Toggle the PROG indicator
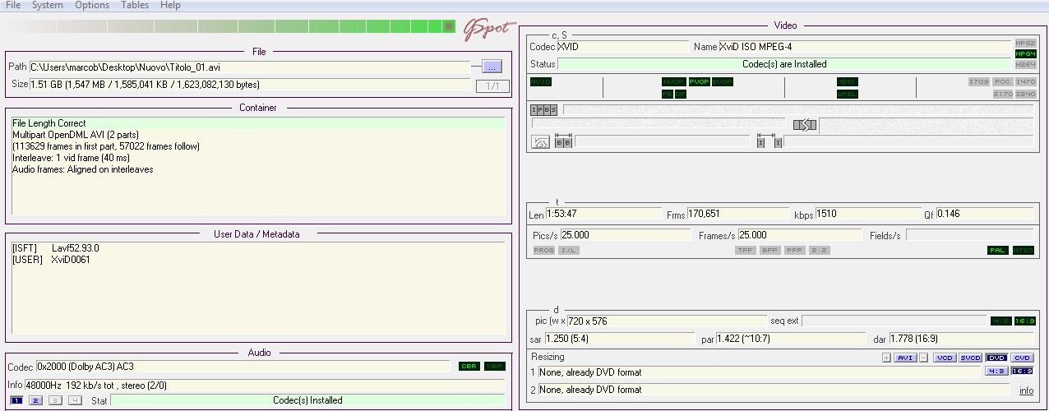 point(544,251)
